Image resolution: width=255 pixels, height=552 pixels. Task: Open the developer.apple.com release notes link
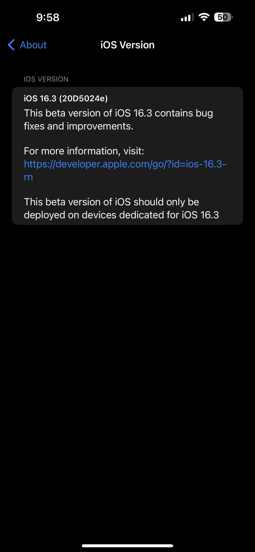[125, 164]
